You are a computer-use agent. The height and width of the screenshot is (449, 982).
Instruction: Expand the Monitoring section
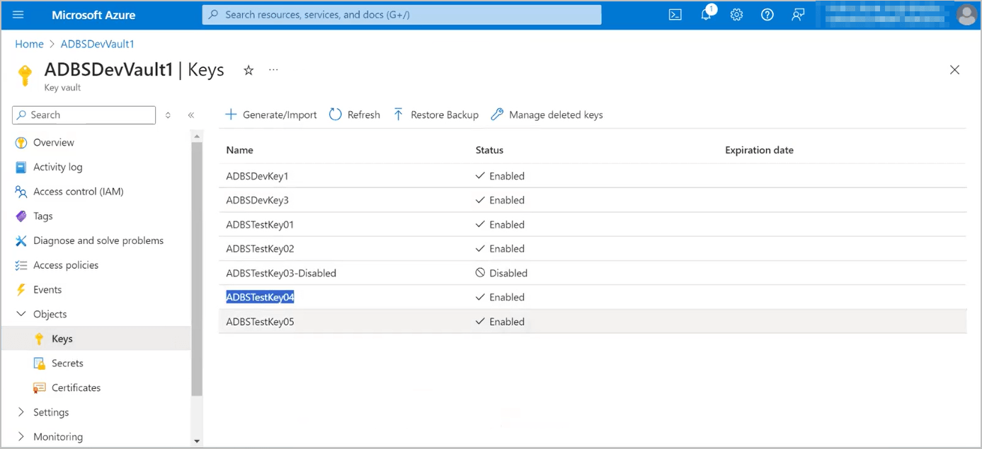(21, 437)
